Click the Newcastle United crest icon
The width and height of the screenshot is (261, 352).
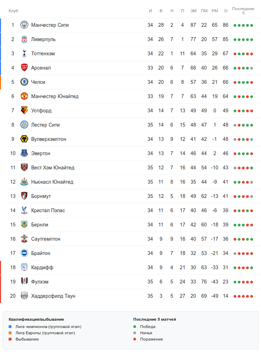[x=24, y=182]
